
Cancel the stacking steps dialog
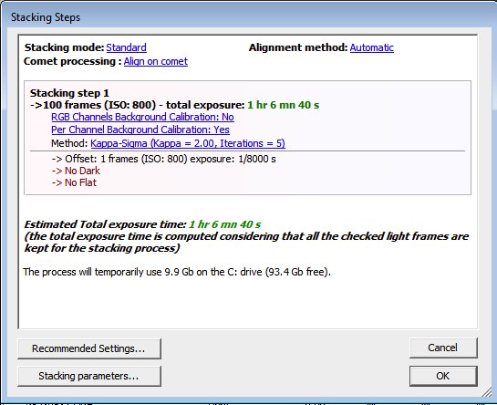[443, 348]
